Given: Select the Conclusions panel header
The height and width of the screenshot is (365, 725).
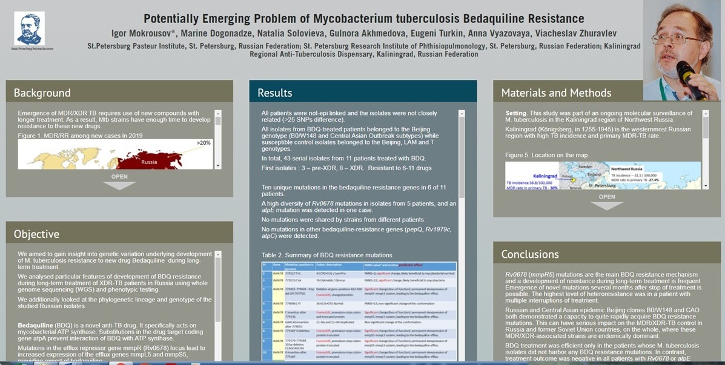Looking at the screenshot, I should pyautogui.click(x=607, y=254).
